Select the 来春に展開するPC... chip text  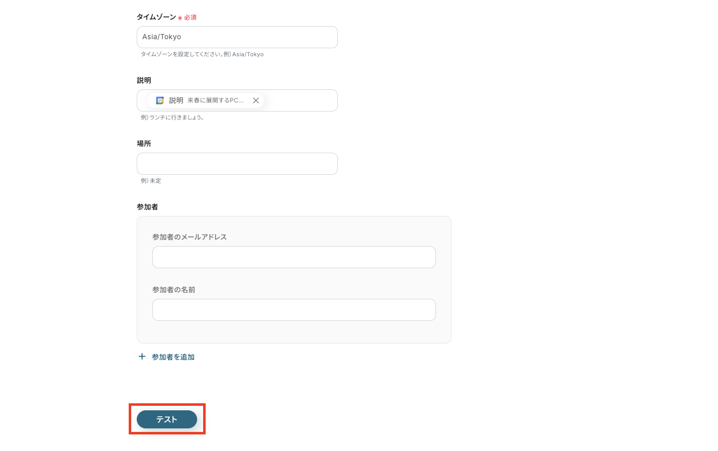click(x=215, y=100)
